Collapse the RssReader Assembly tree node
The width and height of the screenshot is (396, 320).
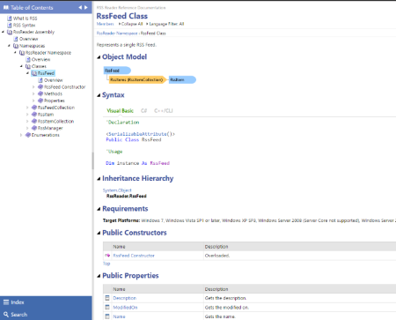(3, 32)
